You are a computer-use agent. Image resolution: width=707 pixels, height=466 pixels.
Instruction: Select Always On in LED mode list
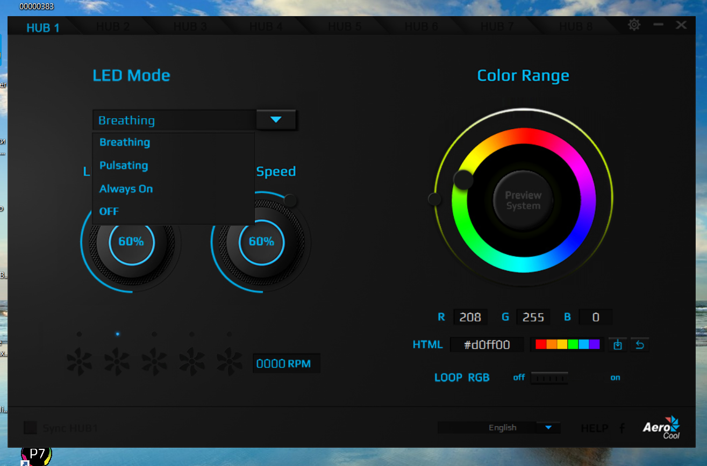coord(126,189)
